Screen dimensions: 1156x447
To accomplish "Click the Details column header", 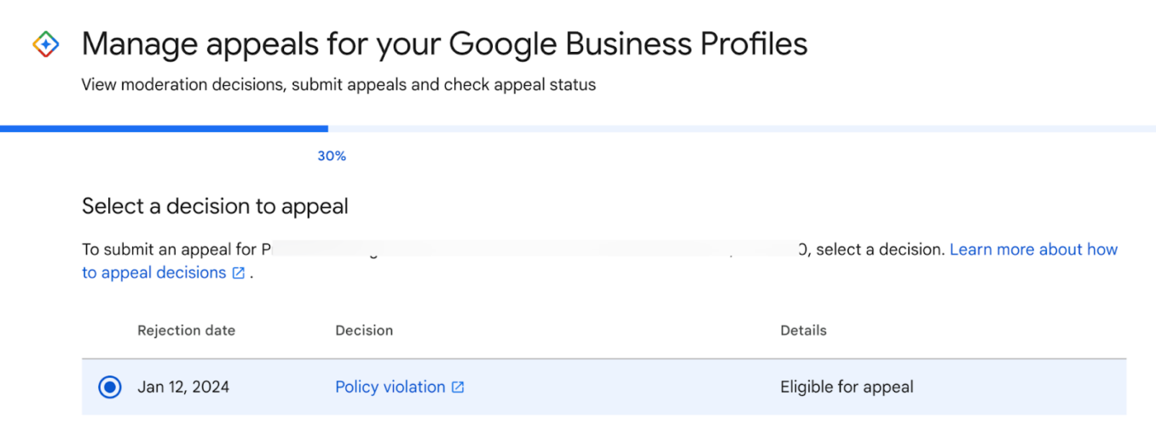I will 803,330.
